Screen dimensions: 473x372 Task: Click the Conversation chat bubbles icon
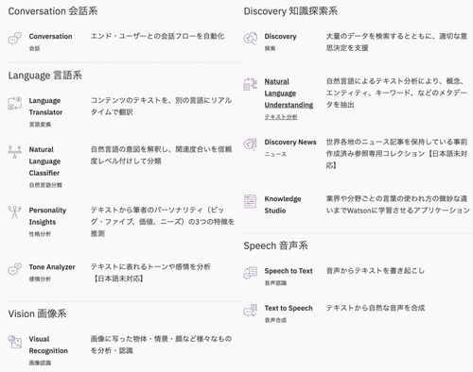point(14,39)
